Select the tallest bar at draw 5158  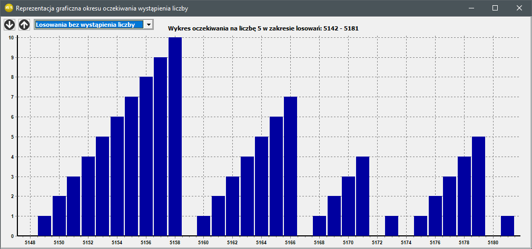point(175,137)
